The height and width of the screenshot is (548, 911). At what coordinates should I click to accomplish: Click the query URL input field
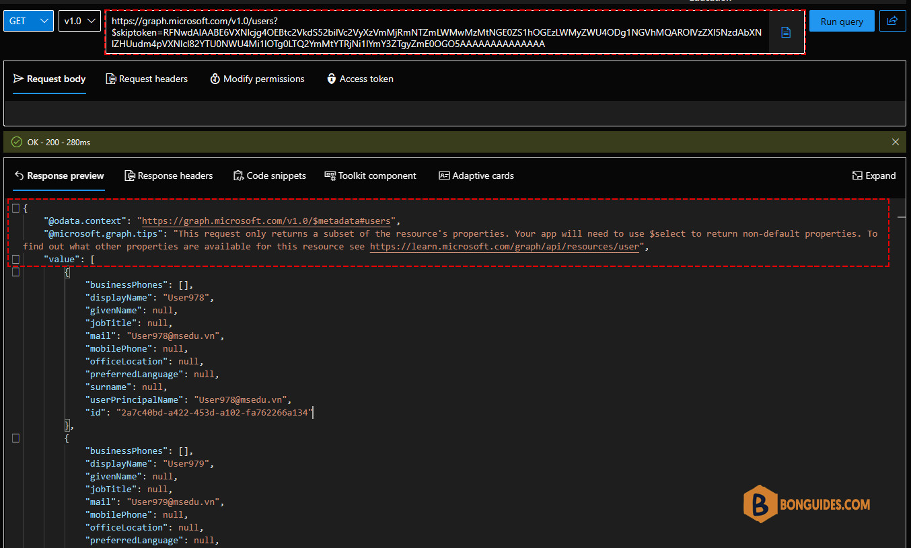(437, 32)
